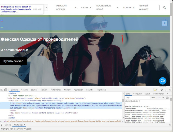Close the bottom drawer
Image resolution: width=173 pixels, height=132 pixels.
pyautogui.click(x=170, y=125)
